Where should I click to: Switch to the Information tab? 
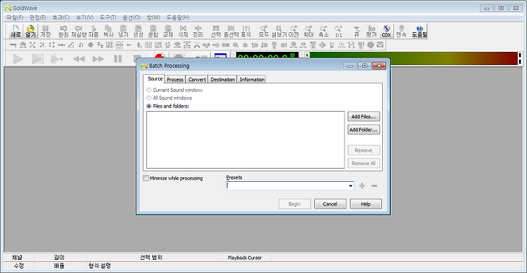(x=252, y=80)
